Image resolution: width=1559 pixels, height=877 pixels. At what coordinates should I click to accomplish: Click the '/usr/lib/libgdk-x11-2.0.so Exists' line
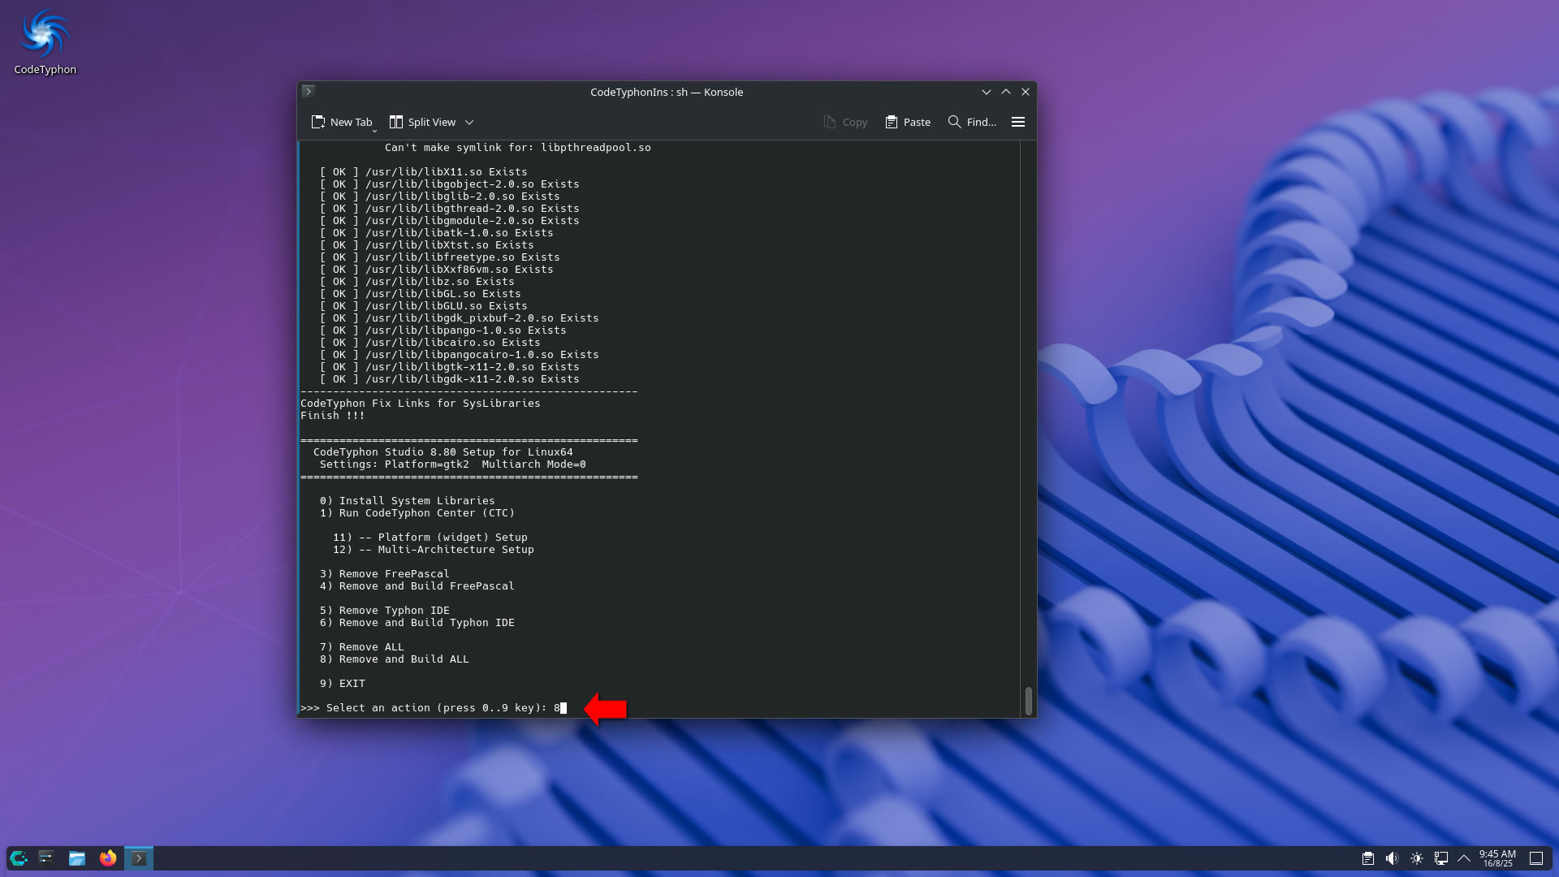point(450,379)
